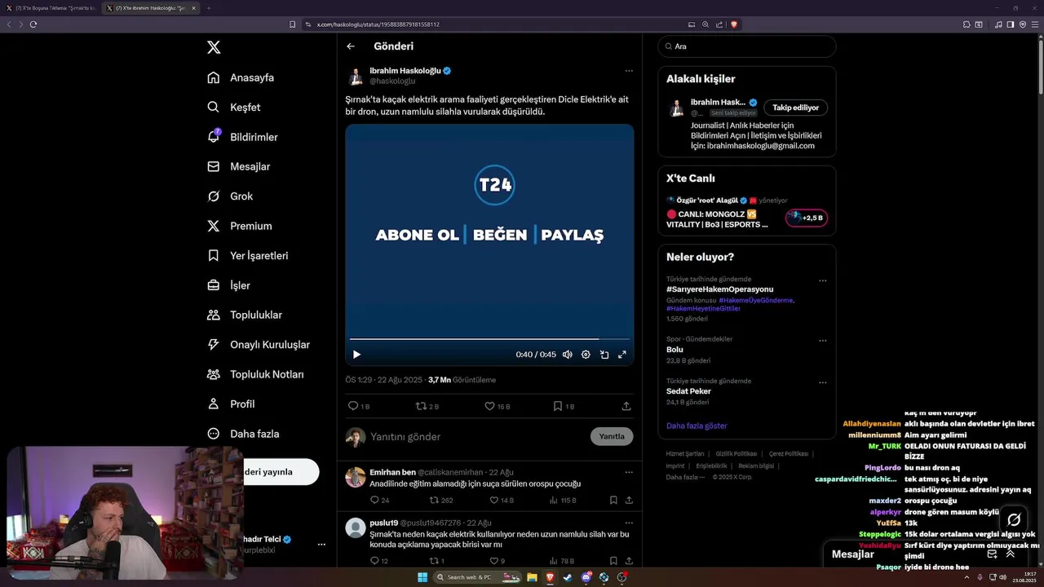This screenshot has height=587, width=1044.
Task: Open the Windows Start menu
Action: click(x=422, y=577)
